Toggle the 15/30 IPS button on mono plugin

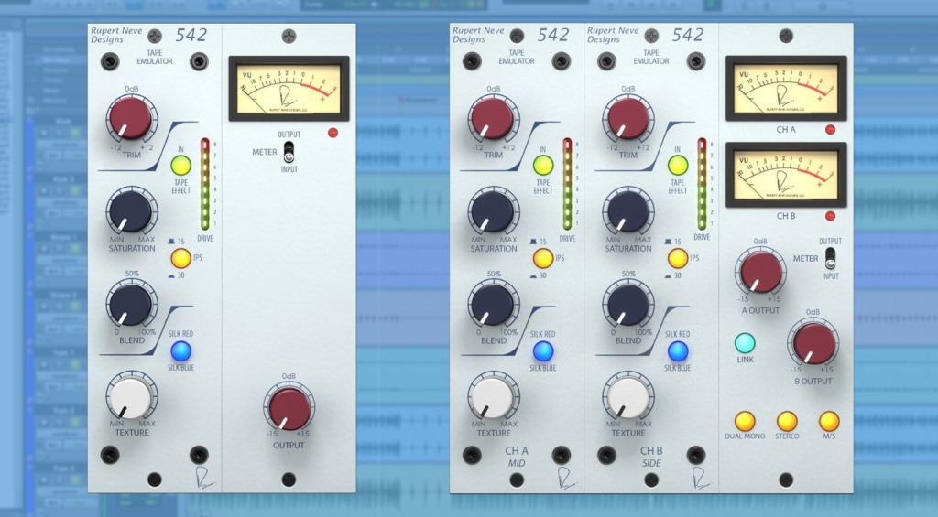point(180,258)
